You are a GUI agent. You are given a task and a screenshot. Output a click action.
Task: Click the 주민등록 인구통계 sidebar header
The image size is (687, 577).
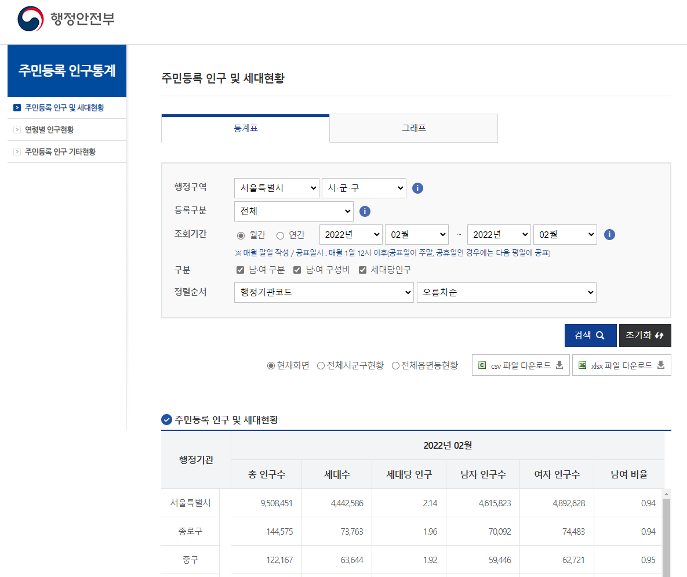[67, 71]
